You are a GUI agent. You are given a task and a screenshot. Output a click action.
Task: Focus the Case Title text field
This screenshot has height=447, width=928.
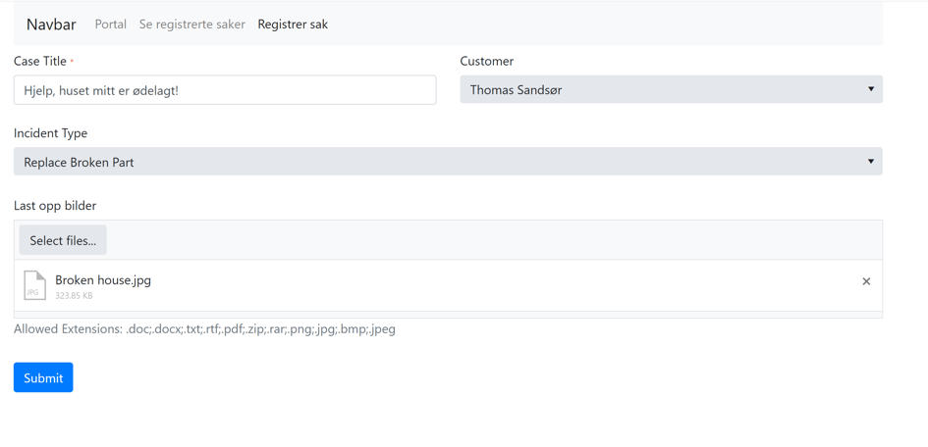click(x=225, y=90)
